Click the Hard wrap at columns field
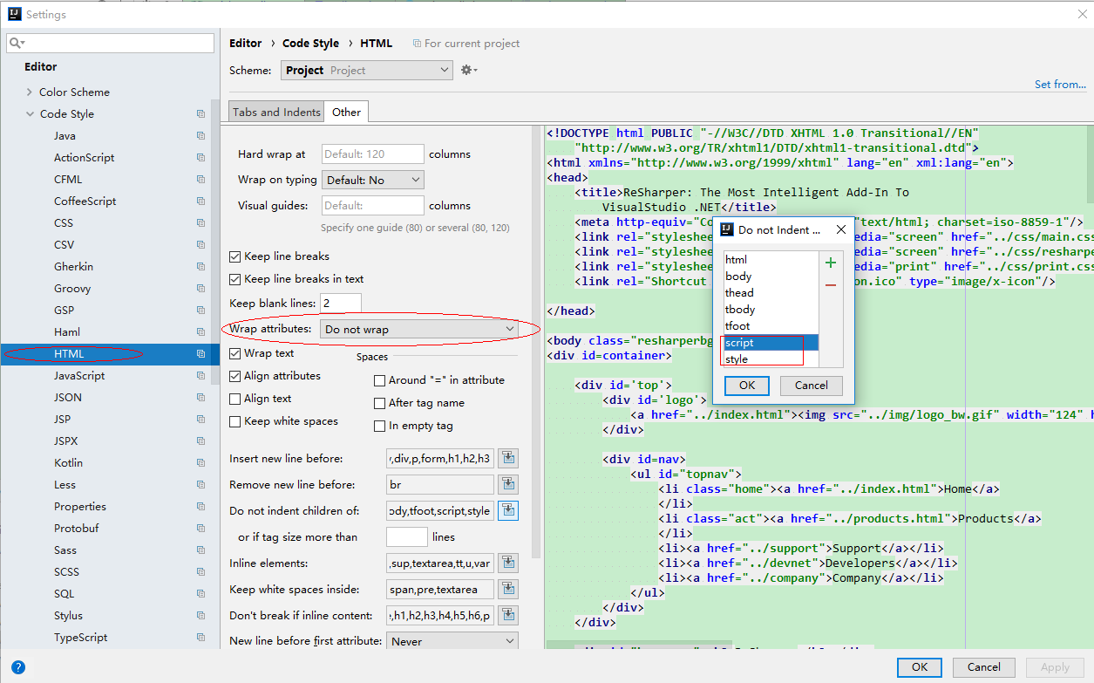Viewport: 1094px width, 683px height. click(x=373, y=154)
